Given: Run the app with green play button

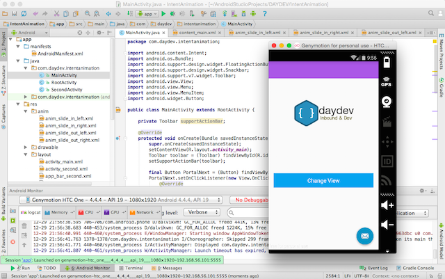Looking at the screenshot, I should [163, 14].
